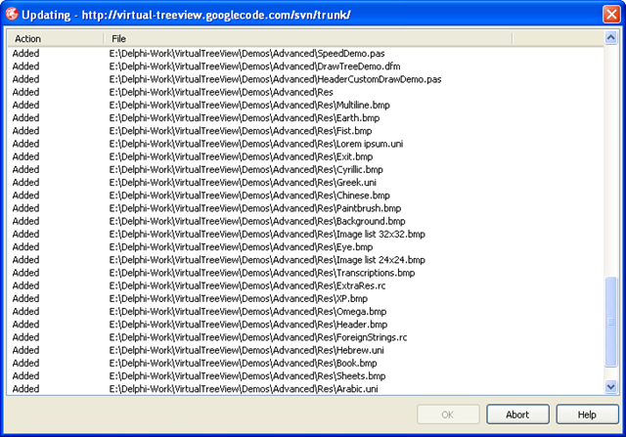Close the Updating dialog window

611,15
